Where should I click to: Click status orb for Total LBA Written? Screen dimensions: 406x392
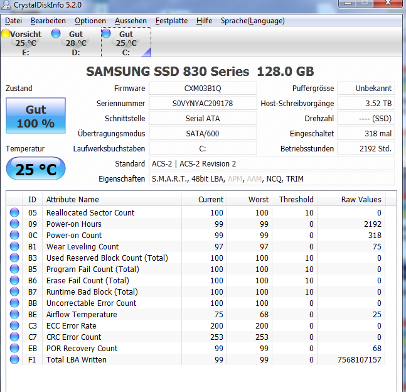pyautogui.click(x=14, y=359)
